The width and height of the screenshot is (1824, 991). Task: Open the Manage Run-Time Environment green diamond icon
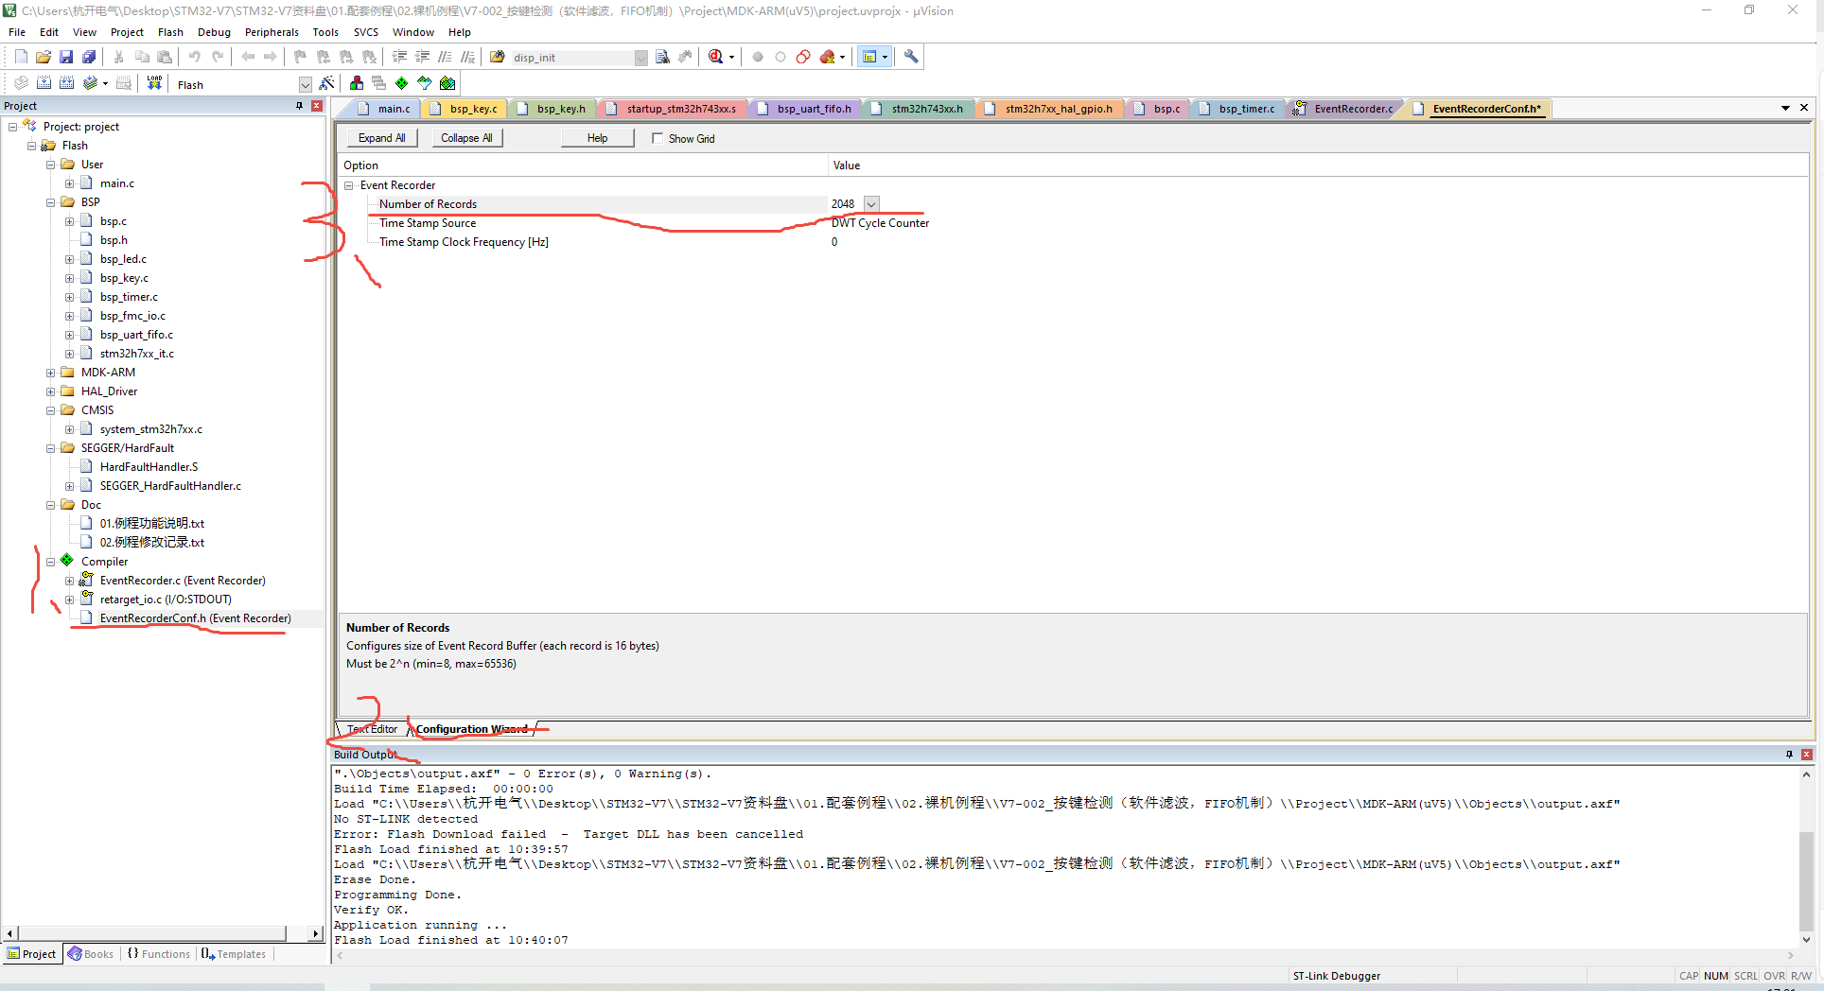coord(401,83)
